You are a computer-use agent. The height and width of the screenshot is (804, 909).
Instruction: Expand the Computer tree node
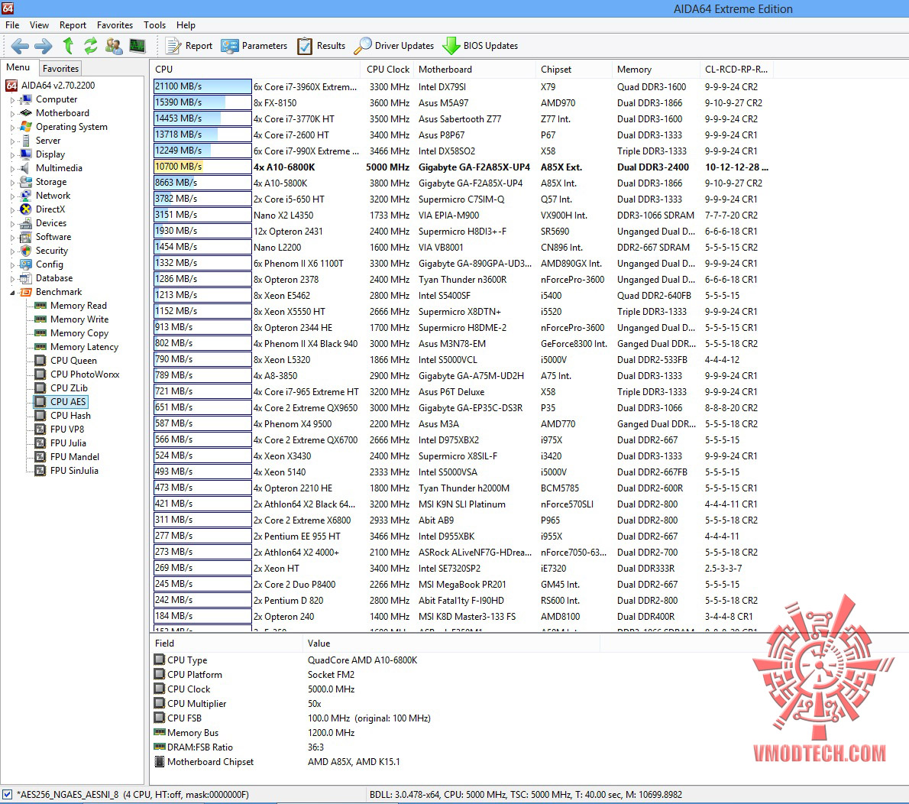tap(12, 100)
